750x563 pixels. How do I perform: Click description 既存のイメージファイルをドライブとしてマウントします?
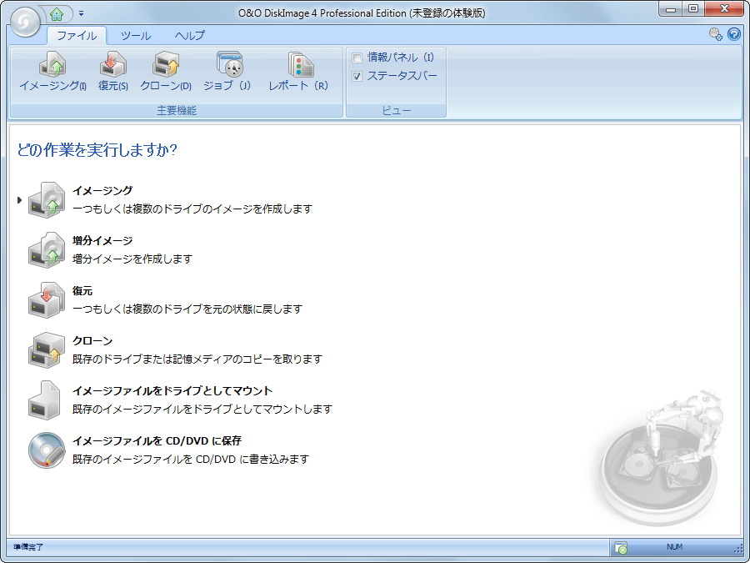tap(202, 410)
